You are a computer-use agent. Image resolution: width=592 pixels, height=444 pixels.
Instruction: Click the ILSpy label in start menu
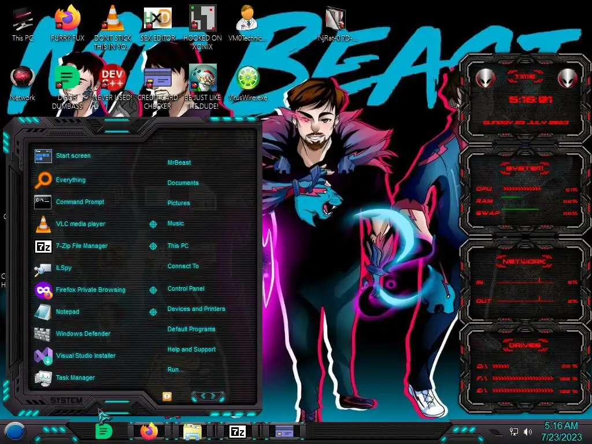[64, 268]
